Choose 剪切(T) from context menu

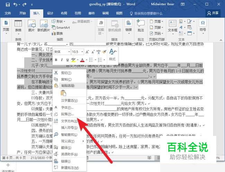pos(70,73)
